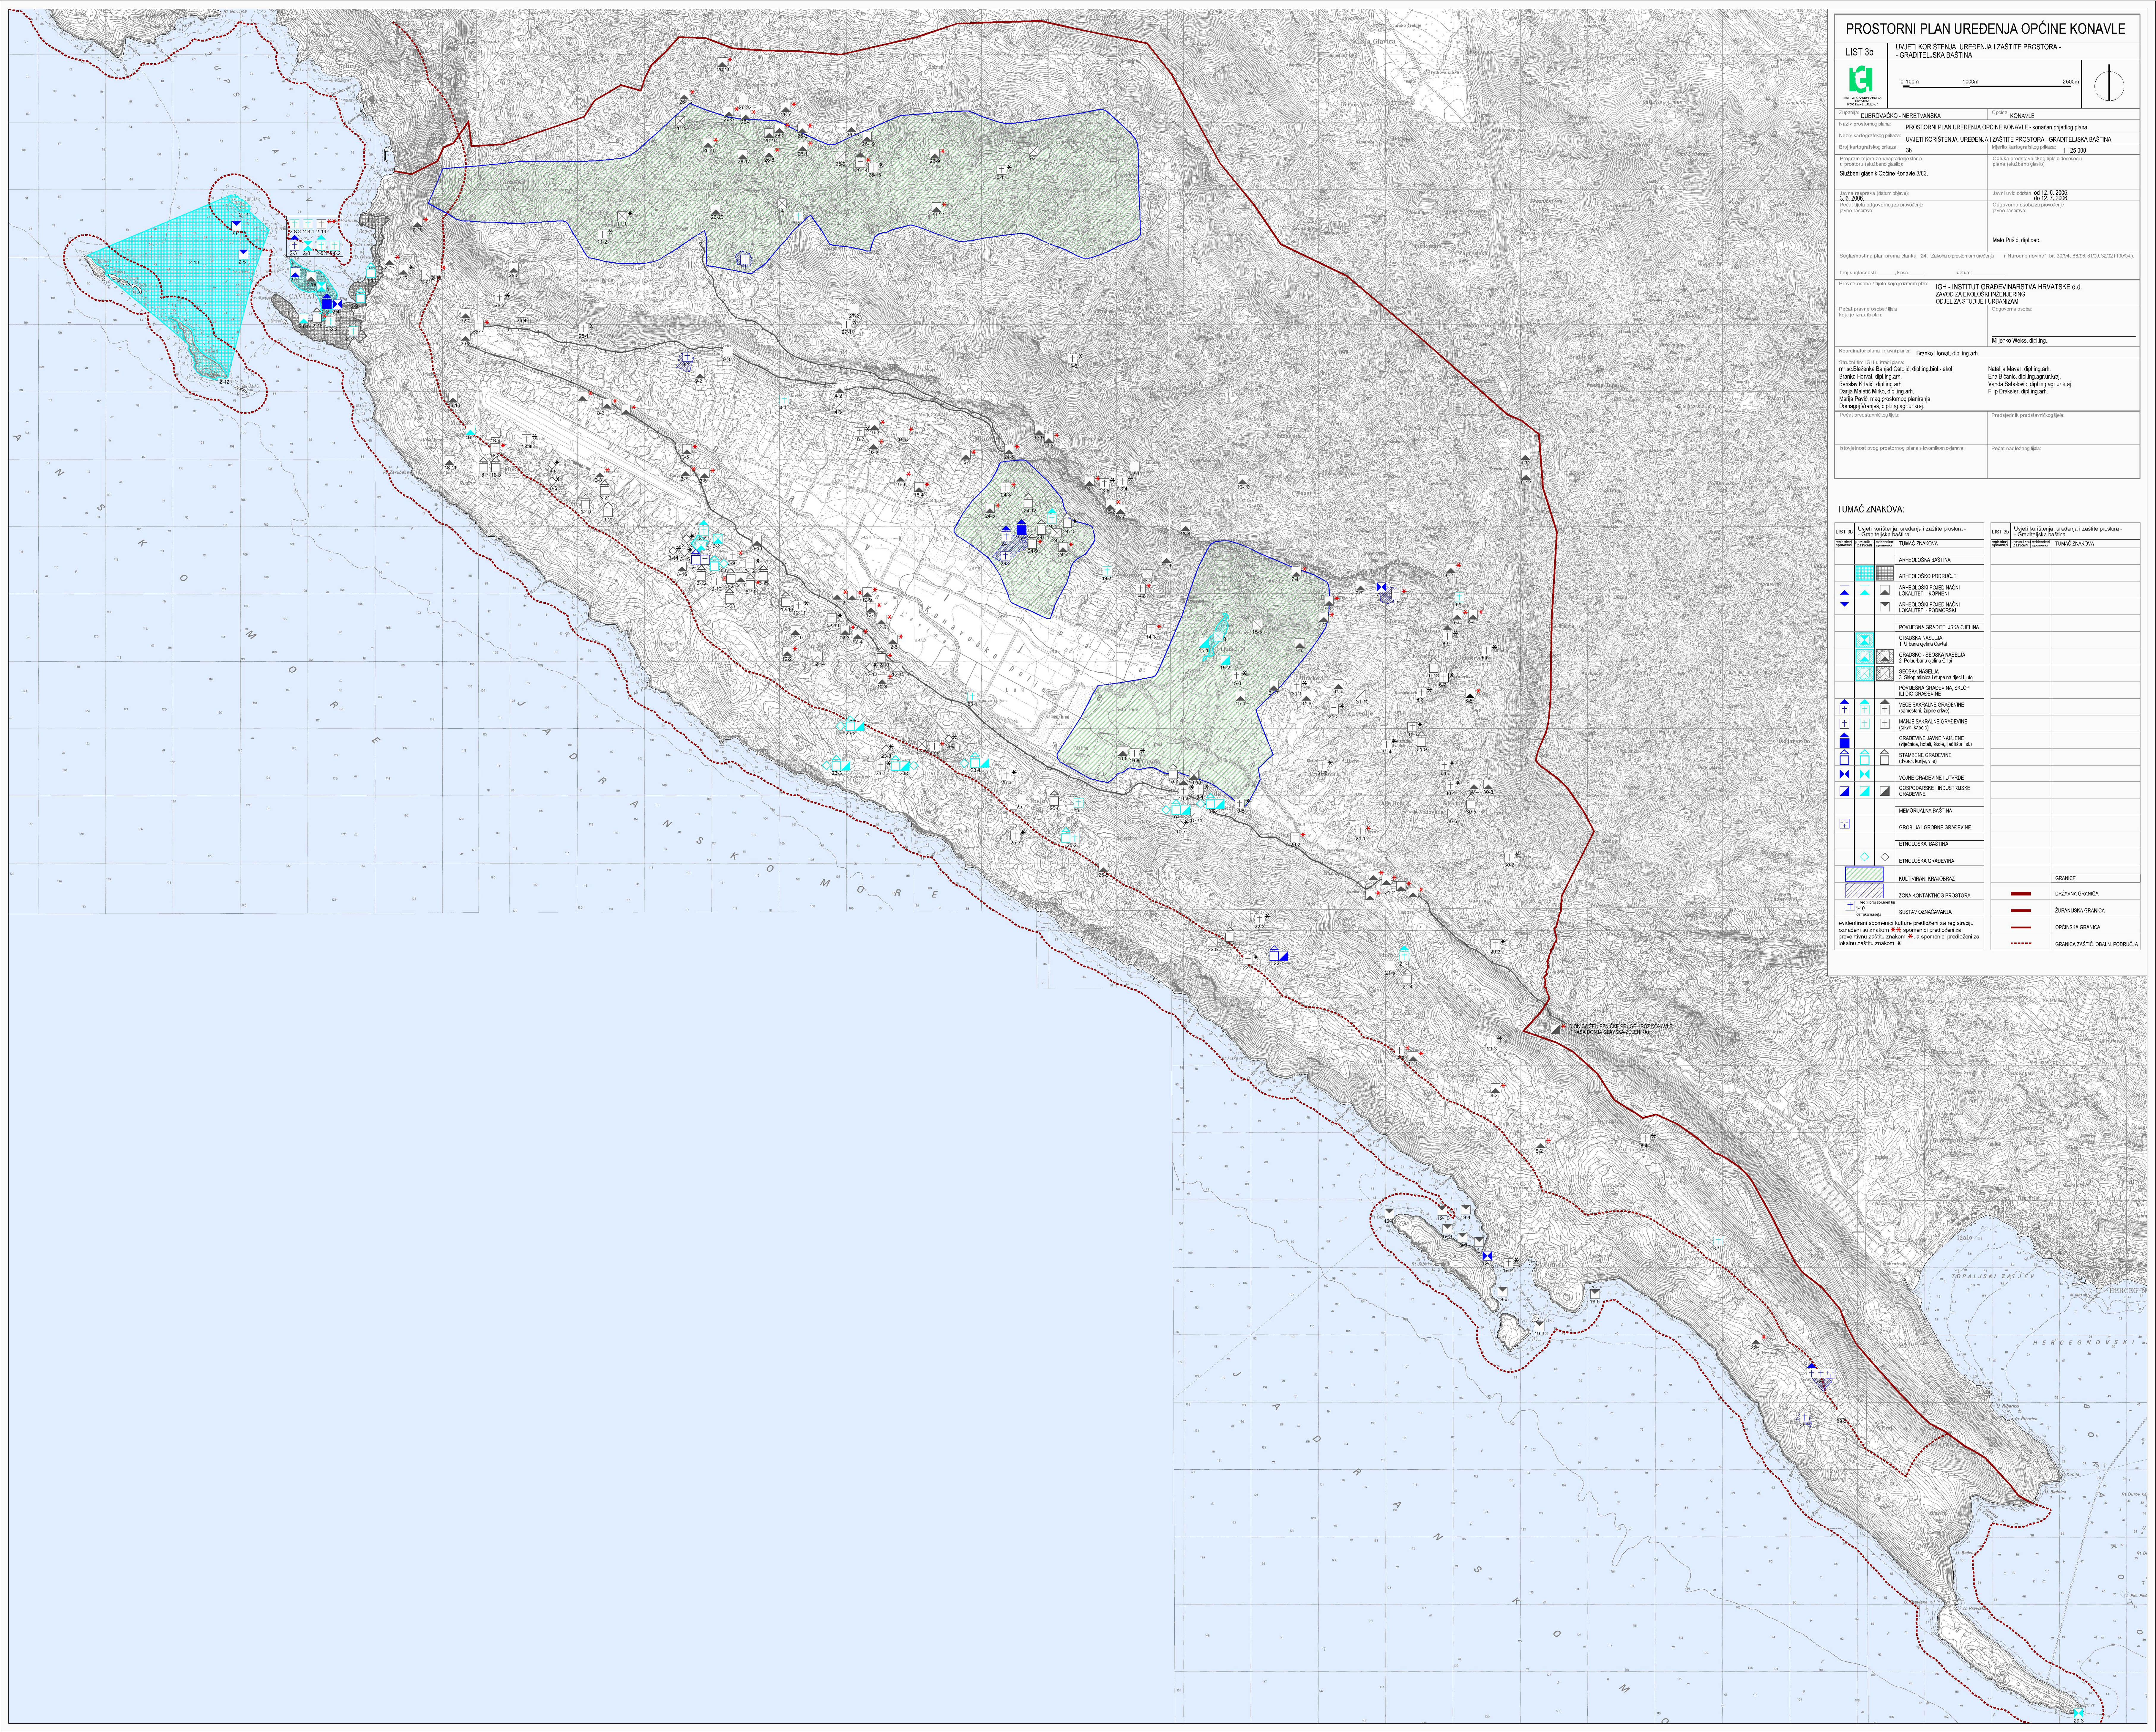Click the grey grid archaeological area legend symbol
This screenshot has height=1732, width=2156.
1885,573
